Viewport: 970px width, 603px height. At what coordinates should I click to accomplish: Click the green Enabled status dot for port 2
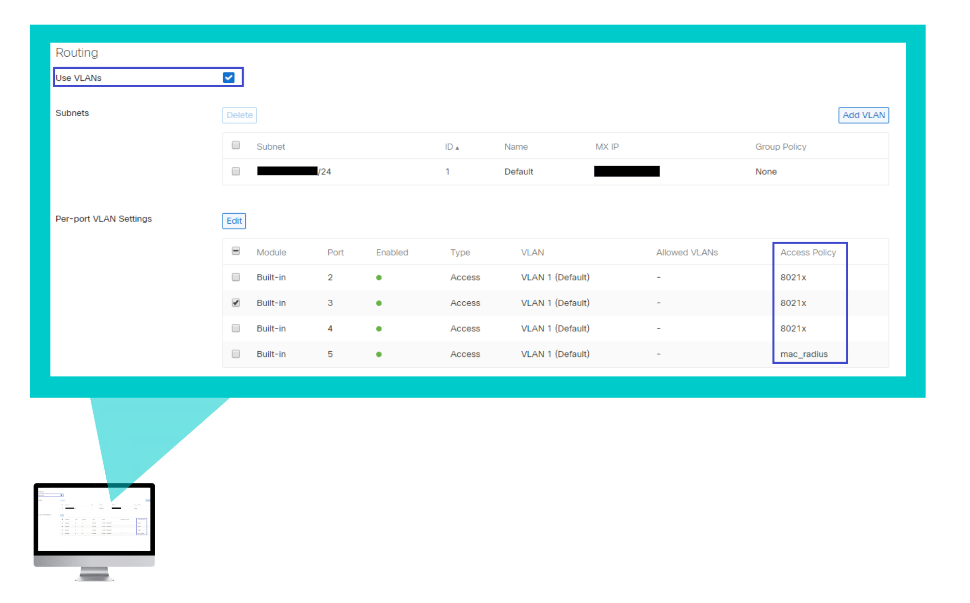point(379,277)
